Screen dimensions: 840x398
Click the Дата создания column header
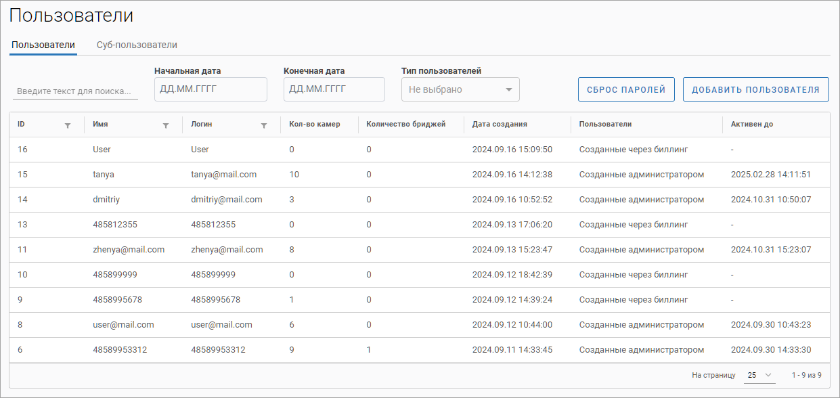[500, 125]
